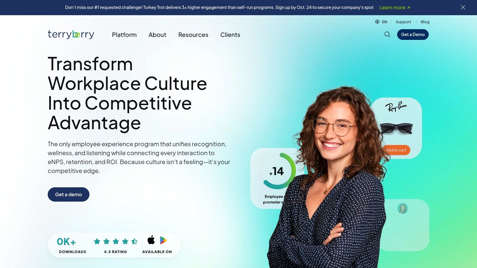This screenshot has height=268, width=477.
Task: Click the globe language icon
Action: 377,22
